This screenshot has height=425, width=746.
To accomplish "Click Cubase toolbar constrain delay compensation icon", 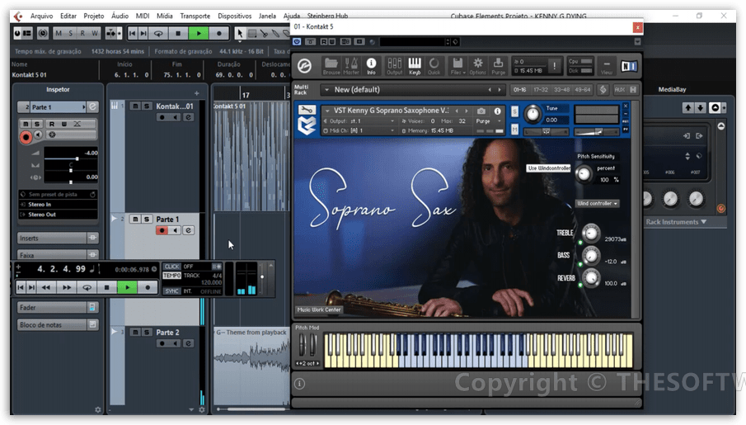I will (42, 33).
